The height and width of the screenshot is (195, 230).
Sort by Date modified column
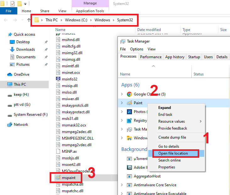pyautogui.click(x=149, y=30)
